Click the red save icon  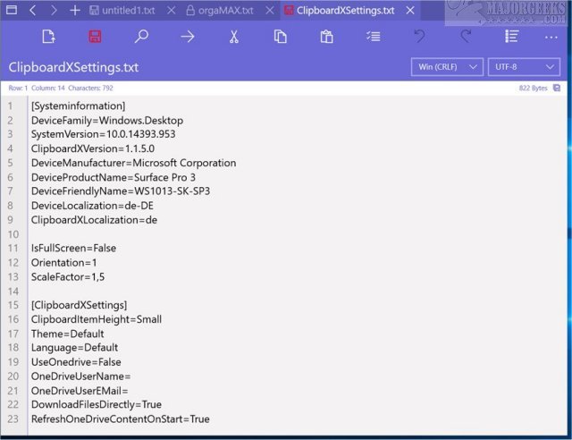[x=95, y=37]
